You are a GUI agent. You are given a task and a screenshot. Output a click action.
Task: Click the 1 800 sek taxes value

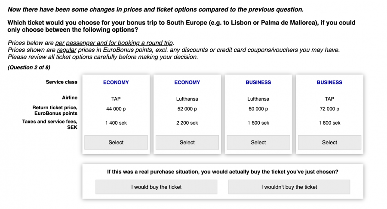click(329, 123)
